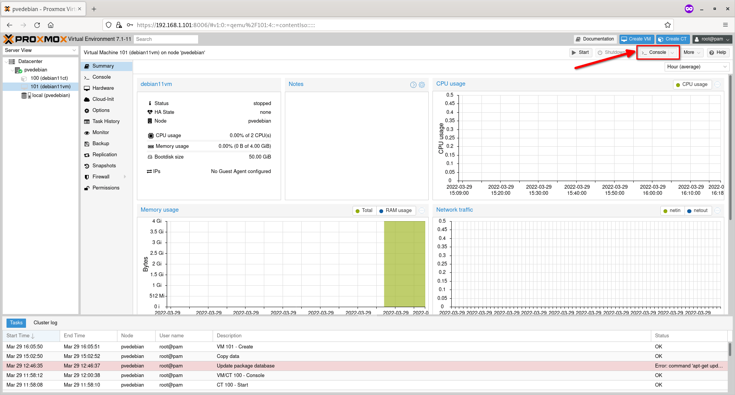Viewport: 735px width, 395px height.
Task: Select the pvedebian node in the tree
Action: (36, 70)
